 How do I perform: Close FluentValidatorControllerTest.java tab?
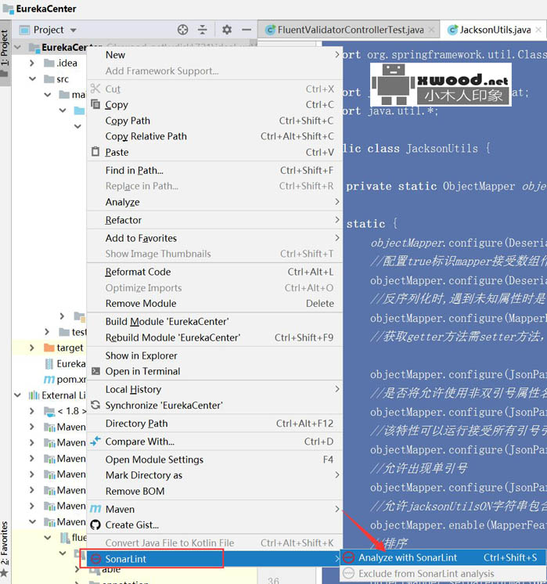pos(431,30)
